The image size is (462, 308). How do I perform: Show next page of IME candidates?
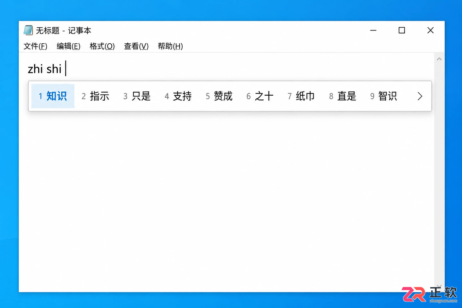coord(420,96)
